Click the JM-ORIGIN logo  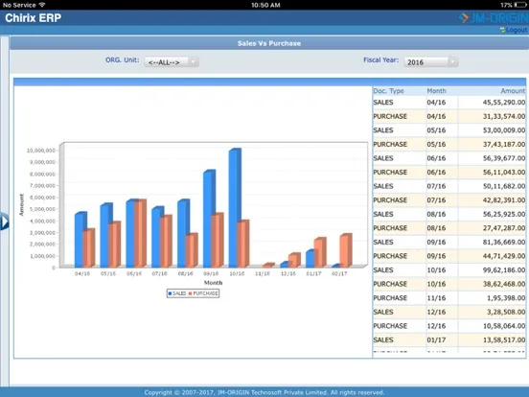tap(494, 17)
